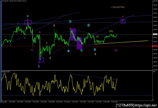This screenshot has height=108, width=158.
Task: Click time axis label '3 Jun 15:00'
Action: pos(28,102)
